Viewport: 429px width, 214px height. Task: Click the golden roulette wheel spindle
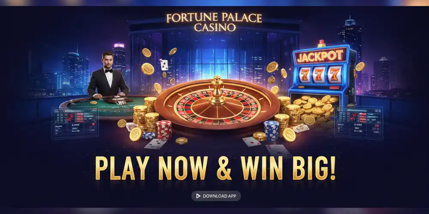click(x=217, y=91)
